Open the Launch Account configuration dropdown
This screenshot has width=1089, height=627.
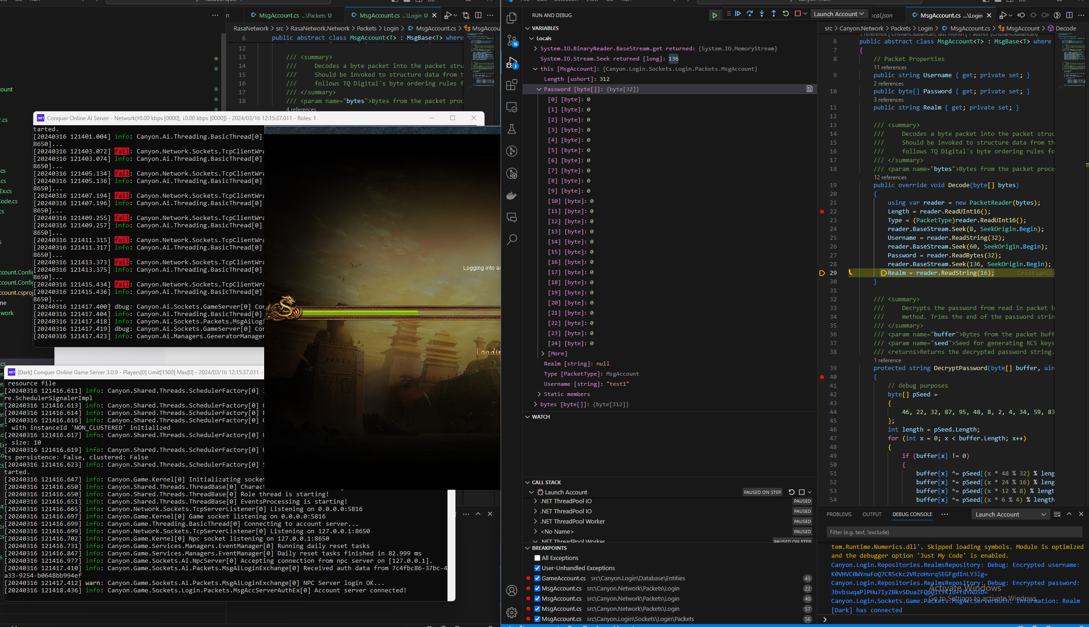tap(838, 14)
